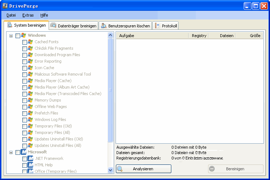Click the System bereinigen tab icon

(x=10, y=25)
